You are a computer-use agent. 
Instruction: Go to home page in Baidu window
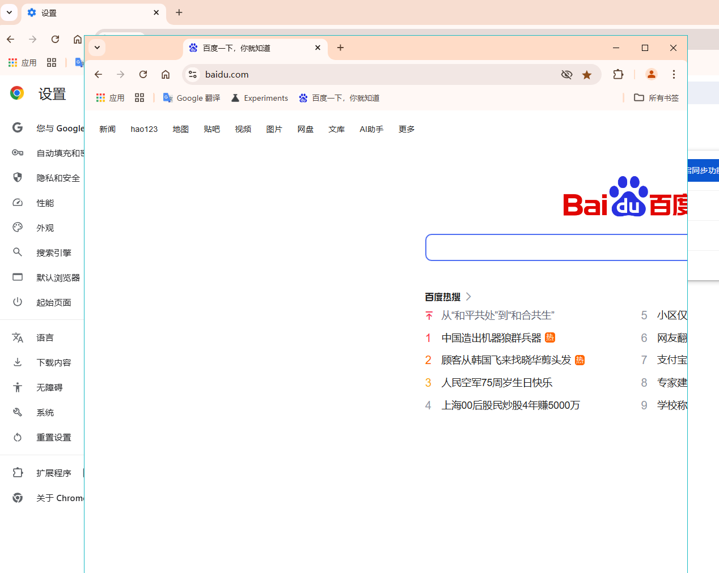pos(166,74)
